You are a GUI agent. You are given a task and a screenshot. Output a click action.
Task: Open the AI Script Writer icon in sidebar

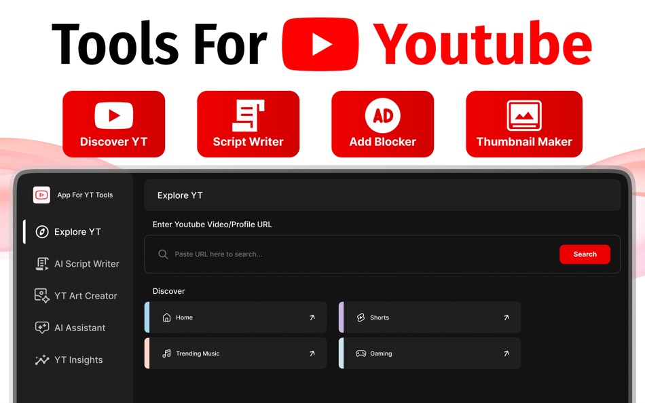click(42, 263)
